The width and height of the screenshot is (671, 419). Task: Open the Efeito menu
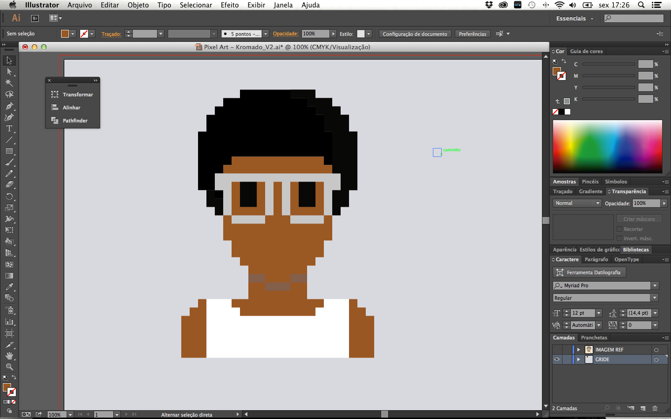(230, 5)
